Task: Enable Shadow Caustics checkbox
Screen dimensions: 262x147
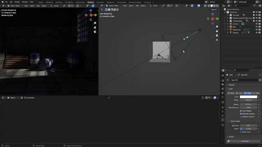Action: coord(241,117)
